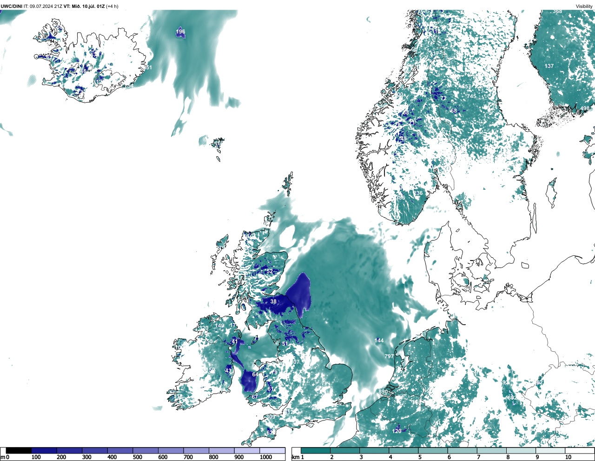Click the 309 value over southwest England
This screenshot has height=461, width=595.
pos(271,417)
